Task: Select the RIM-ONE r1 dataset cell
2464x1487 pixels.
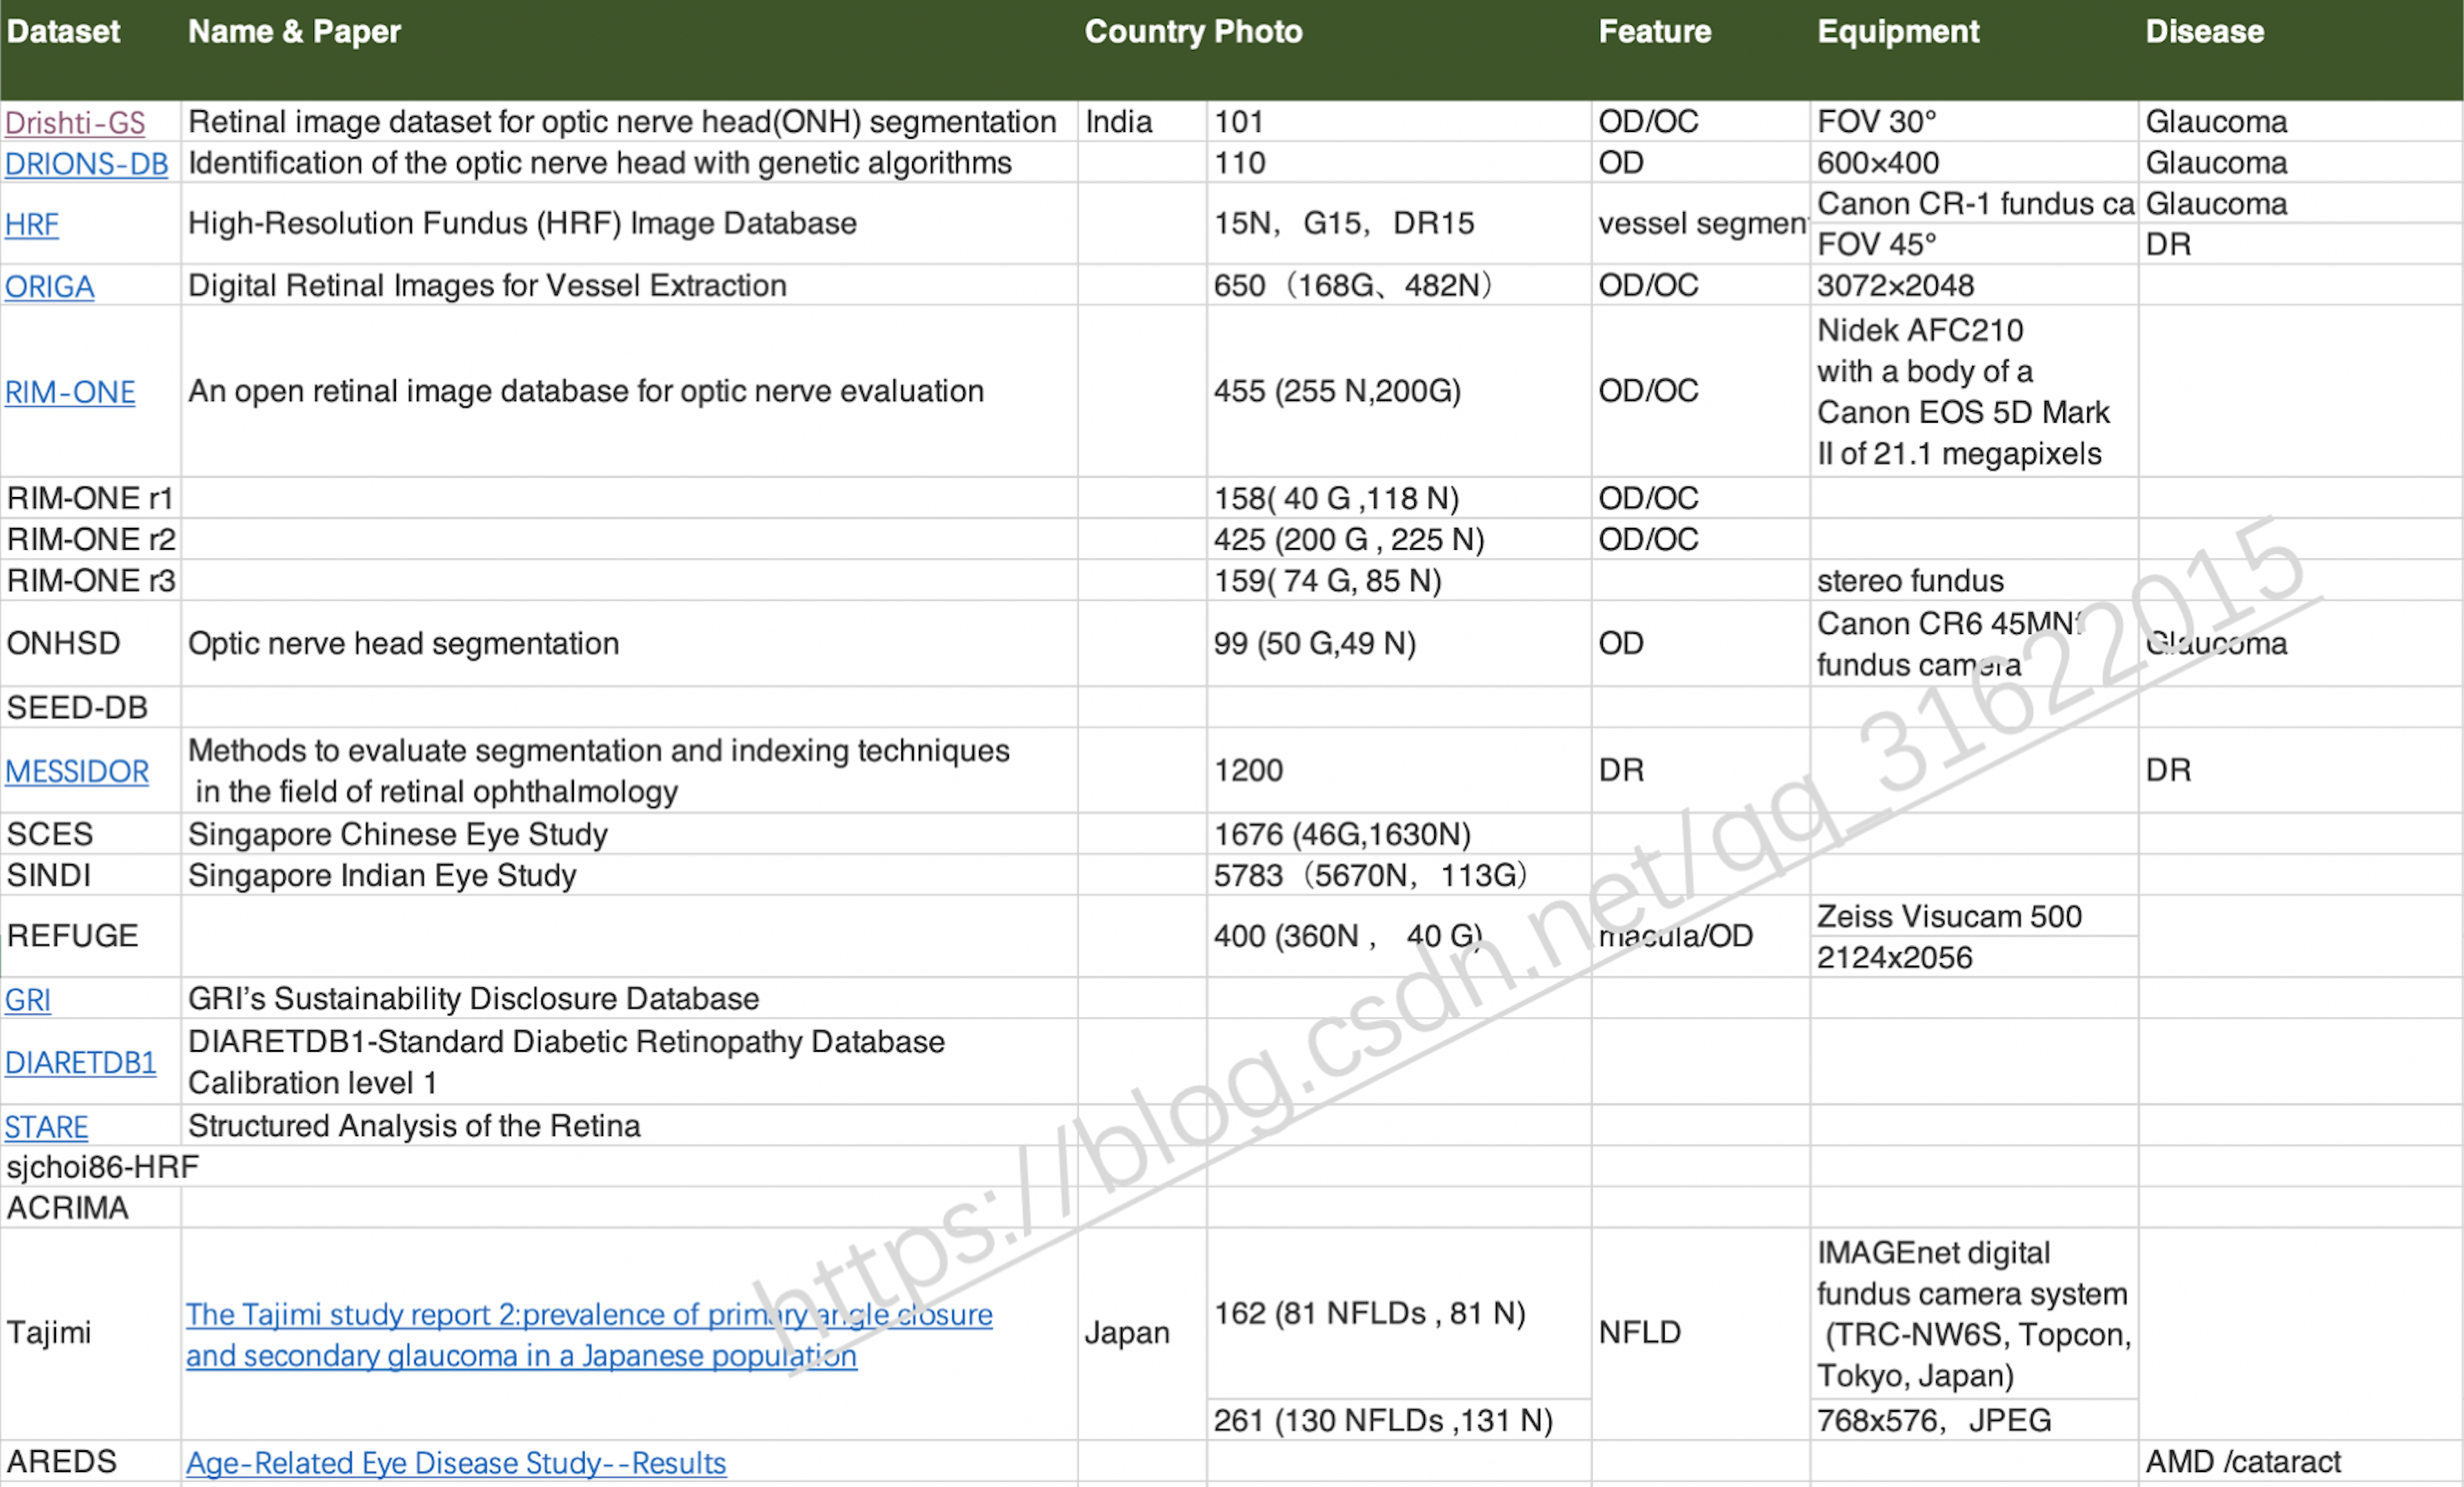Action: click(x=90, y=498)
